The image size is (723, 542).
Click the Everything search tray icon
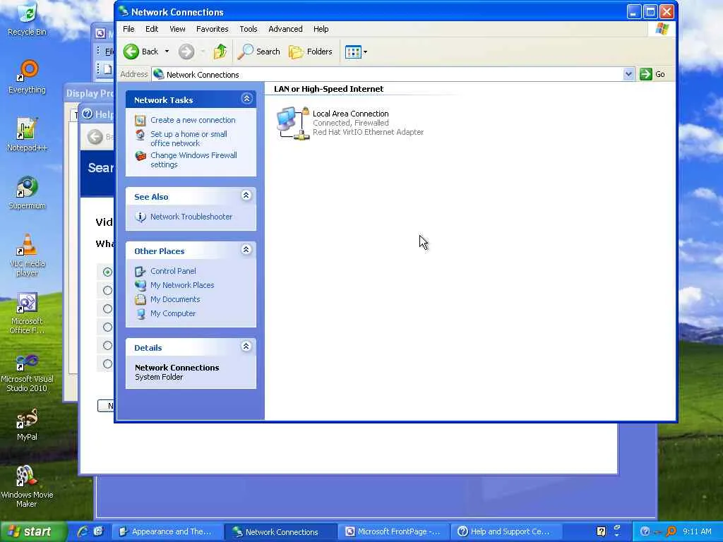click(x=671, y=532)
